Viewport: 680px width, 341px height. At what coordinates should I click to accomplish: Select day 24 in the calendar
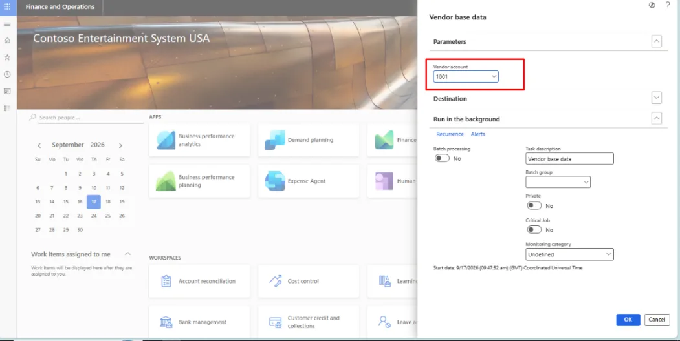[x=94, y=216]
